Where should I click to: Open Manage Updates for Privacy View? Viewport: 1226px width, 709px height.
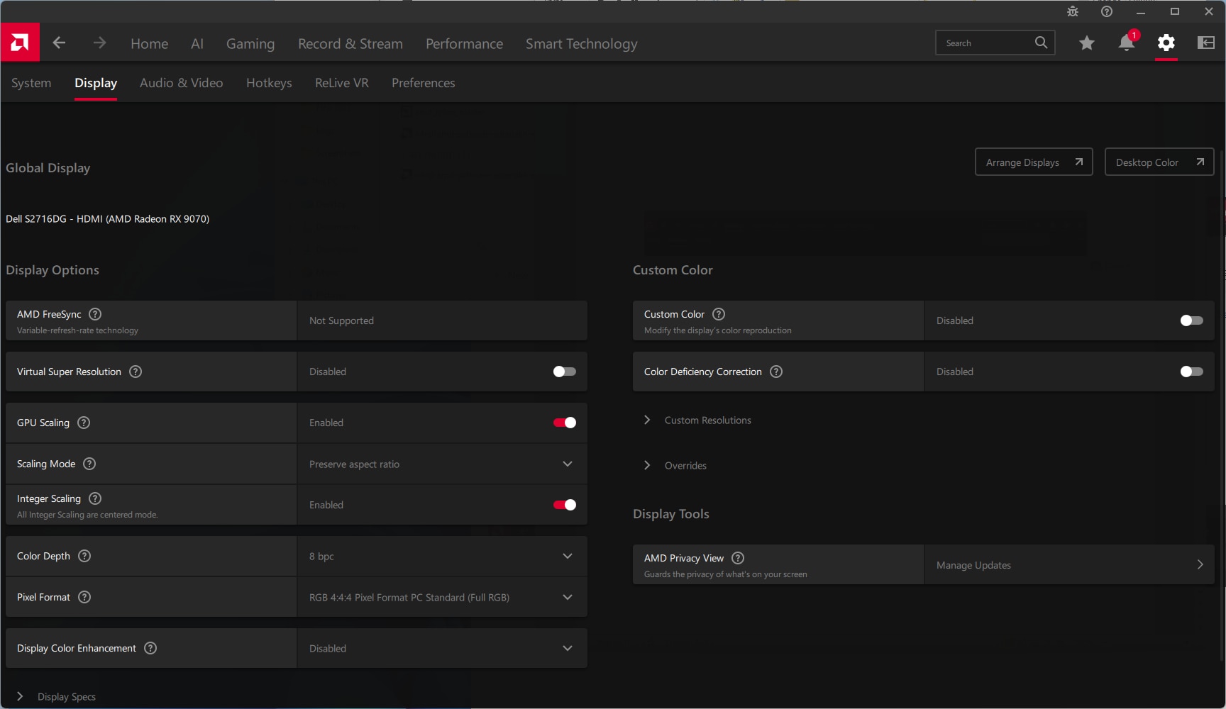pyautogui.click(x=1069, y=564)
